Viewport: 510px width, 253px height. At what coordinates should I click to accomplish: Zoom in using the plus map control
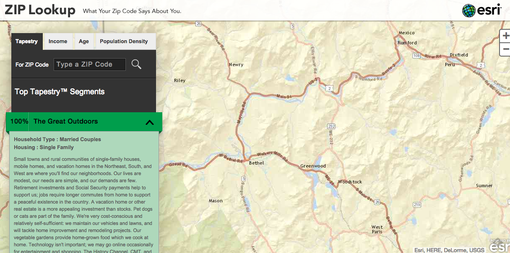[505, 35]
